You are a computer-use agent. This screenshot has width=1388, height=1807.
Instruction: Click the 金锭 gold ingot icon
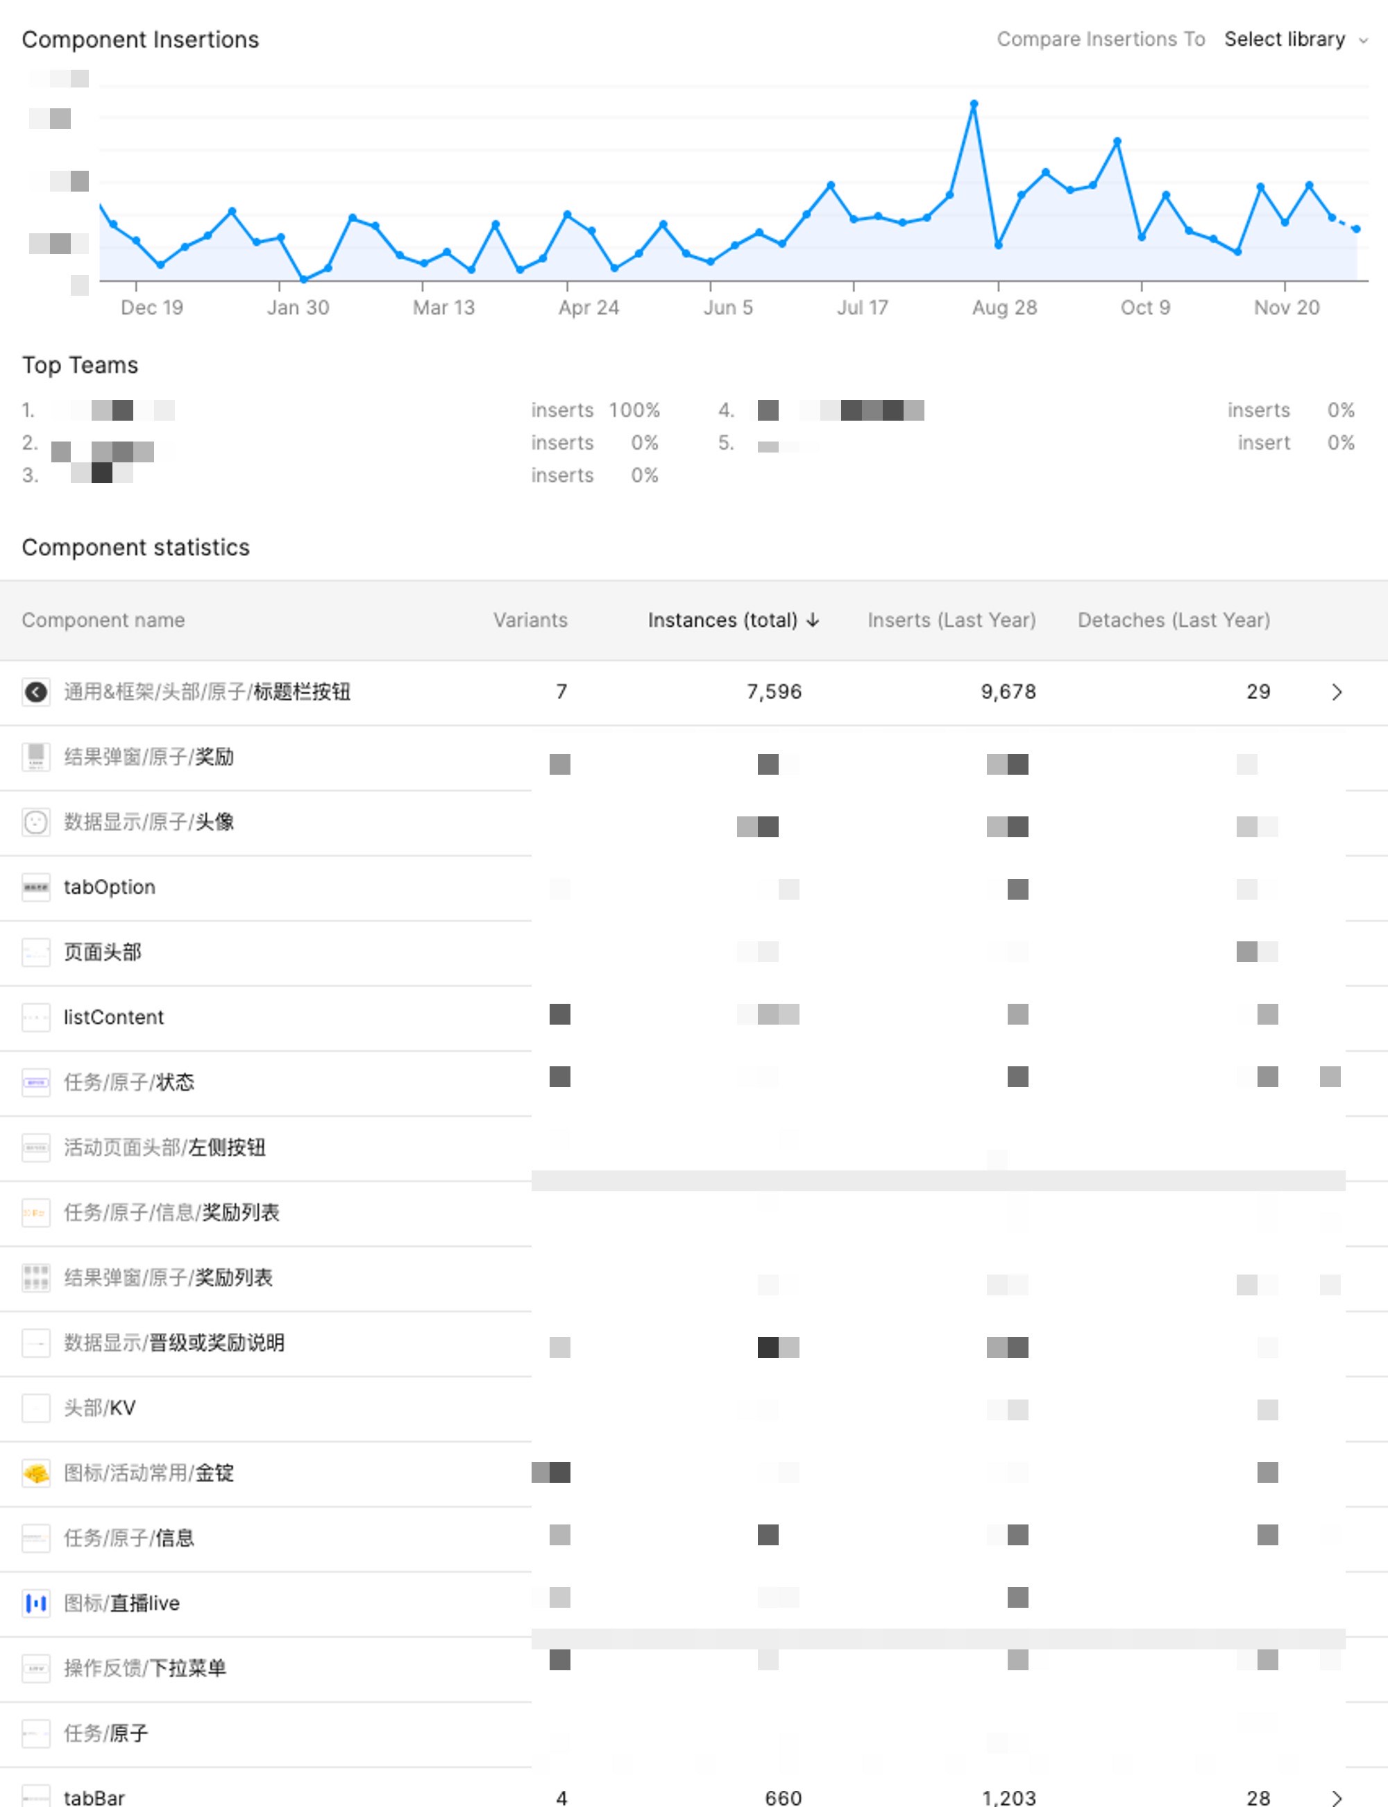(35, 1473)
